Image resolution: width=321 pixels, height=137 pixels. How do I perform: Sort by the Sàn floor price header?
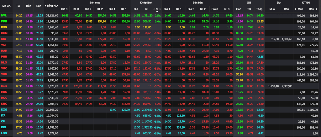tap(39, 6)
